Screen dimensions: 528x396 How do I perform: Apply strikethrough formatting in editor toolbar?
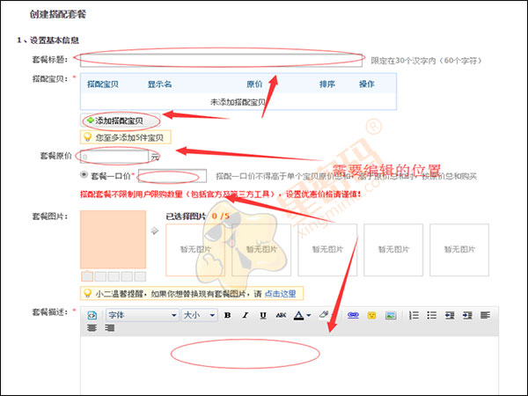[281, 315]
